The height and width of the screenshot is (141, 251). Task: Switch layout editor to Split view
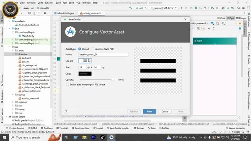(231, 18)
